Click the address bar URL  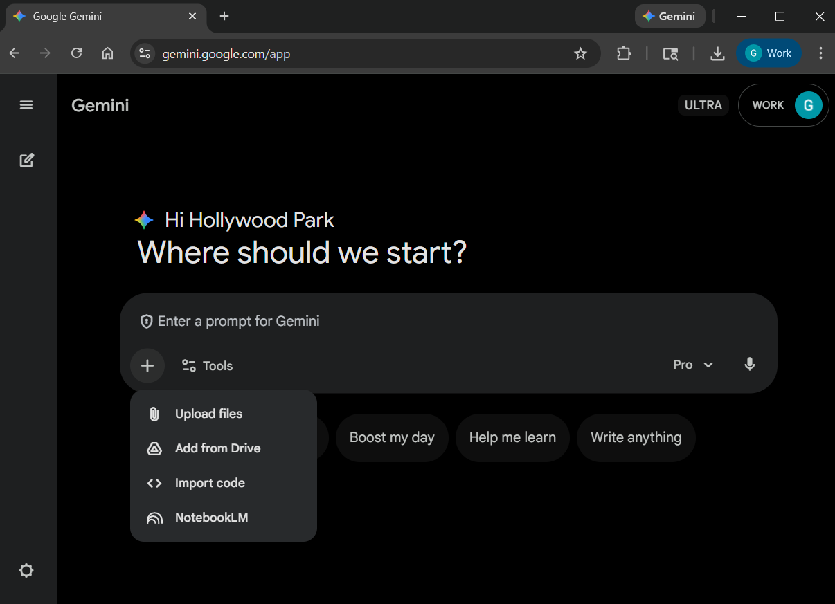226,53
